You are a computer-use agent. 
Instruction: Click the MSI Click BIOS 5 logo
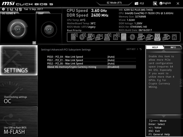coord(27,4)
